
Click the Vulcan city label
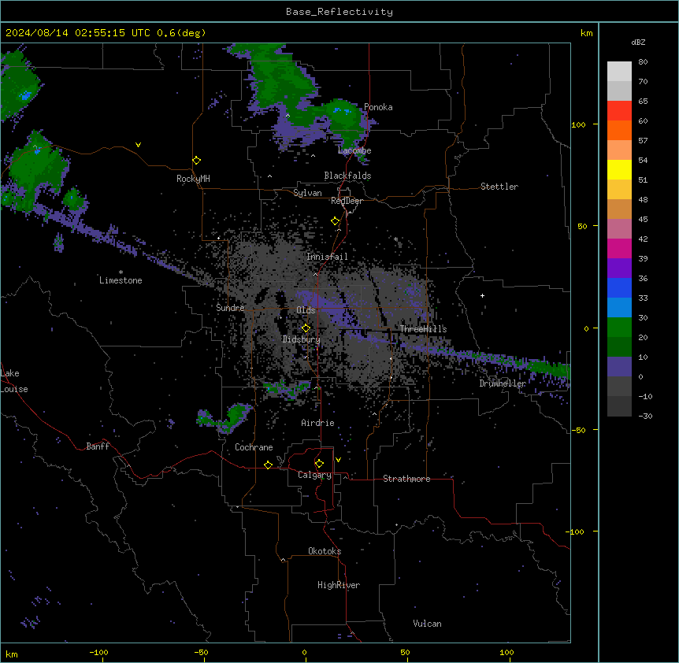tap(427, 624)
